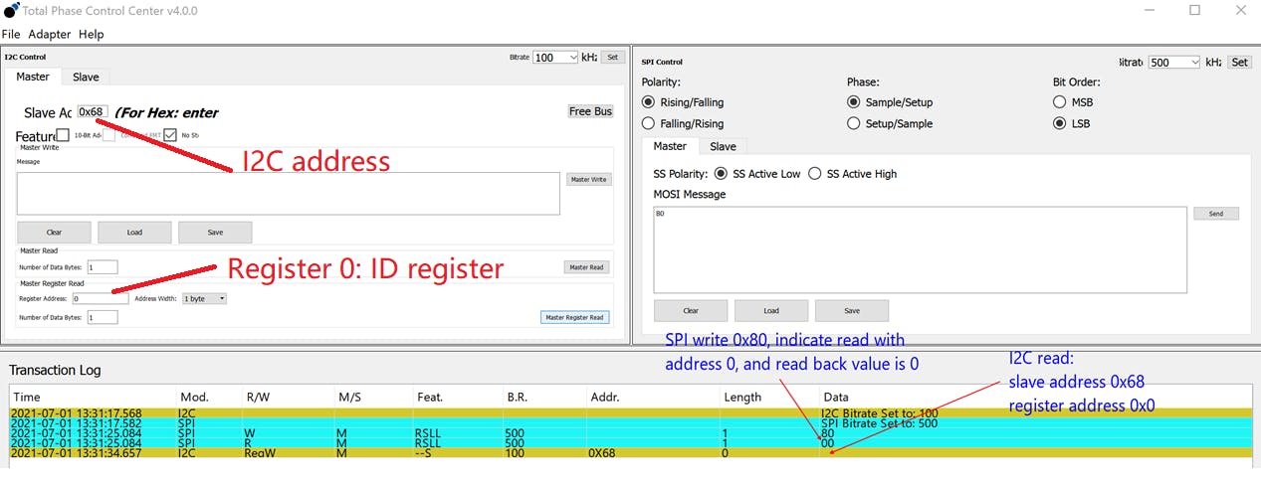Click the Register Address input field
Image resolution: width=1261 pixels, height=490 pixels.
coord(100,298)
